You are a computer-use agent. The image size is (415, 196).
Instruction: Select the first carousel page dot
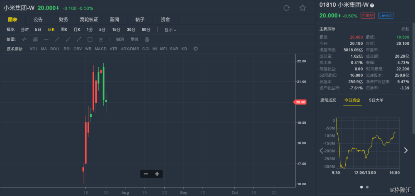coord(361,187)
